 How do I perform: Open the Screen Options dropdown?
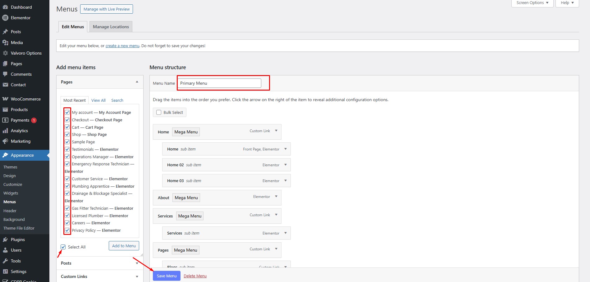532,3
